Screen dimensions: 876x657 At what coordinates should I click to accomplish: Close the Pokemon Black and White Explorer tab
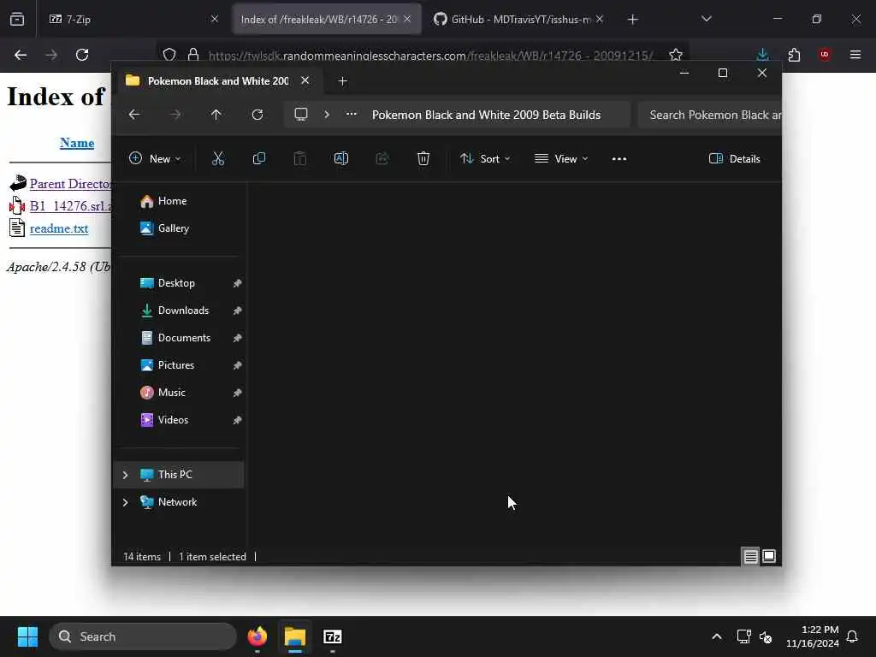[x=305, y=80]
